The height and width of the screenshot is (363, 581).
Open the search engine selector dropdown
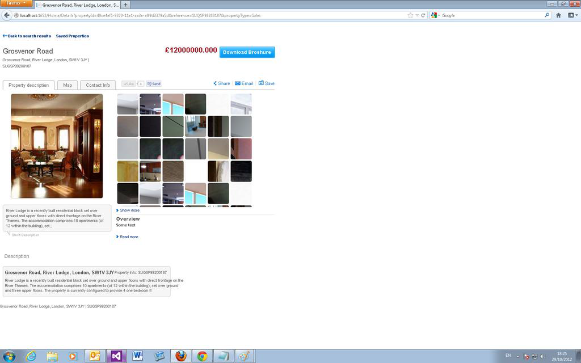(436, 15)
